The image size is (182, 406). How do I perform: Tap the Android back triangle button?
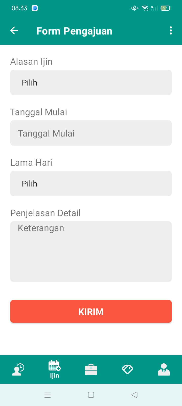pos(134,395)
